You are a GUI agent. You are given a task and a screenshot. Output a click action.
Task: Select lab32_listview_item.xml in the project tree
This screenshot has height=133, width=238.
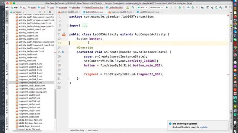tap(30, 120)
